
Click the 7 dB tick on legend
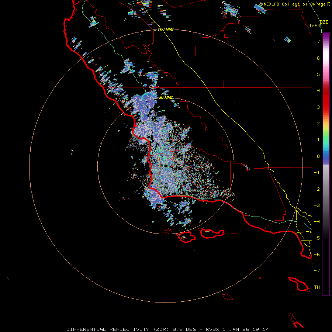(x=318, y=41)
